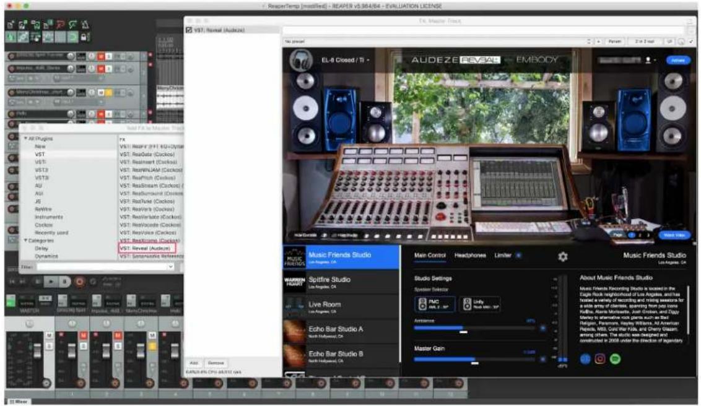Open the Reveal plugin gear settings
701x406 pixels.
tap(562, 256)
